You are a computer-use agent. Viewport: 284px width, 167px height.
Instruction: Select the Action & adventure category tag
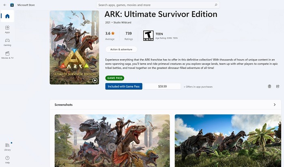pos(121,49)
